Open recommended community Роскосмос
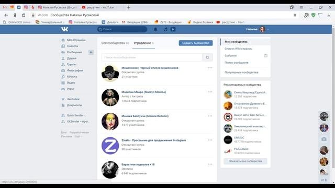Viewport: 335px width, 188px height. [x=245, y=151]
